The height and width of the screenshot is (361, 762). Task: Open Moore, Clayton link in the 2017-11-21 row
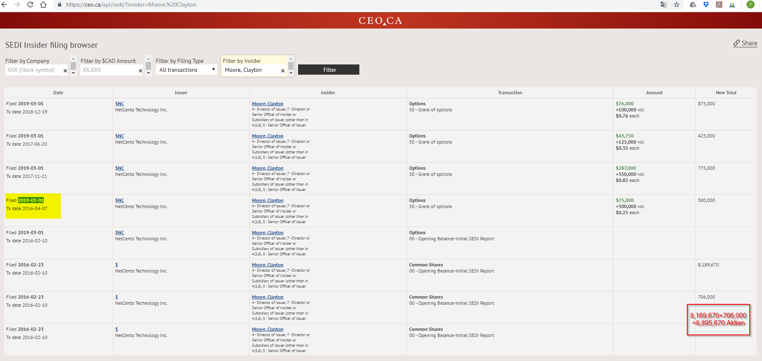(267, 168)
